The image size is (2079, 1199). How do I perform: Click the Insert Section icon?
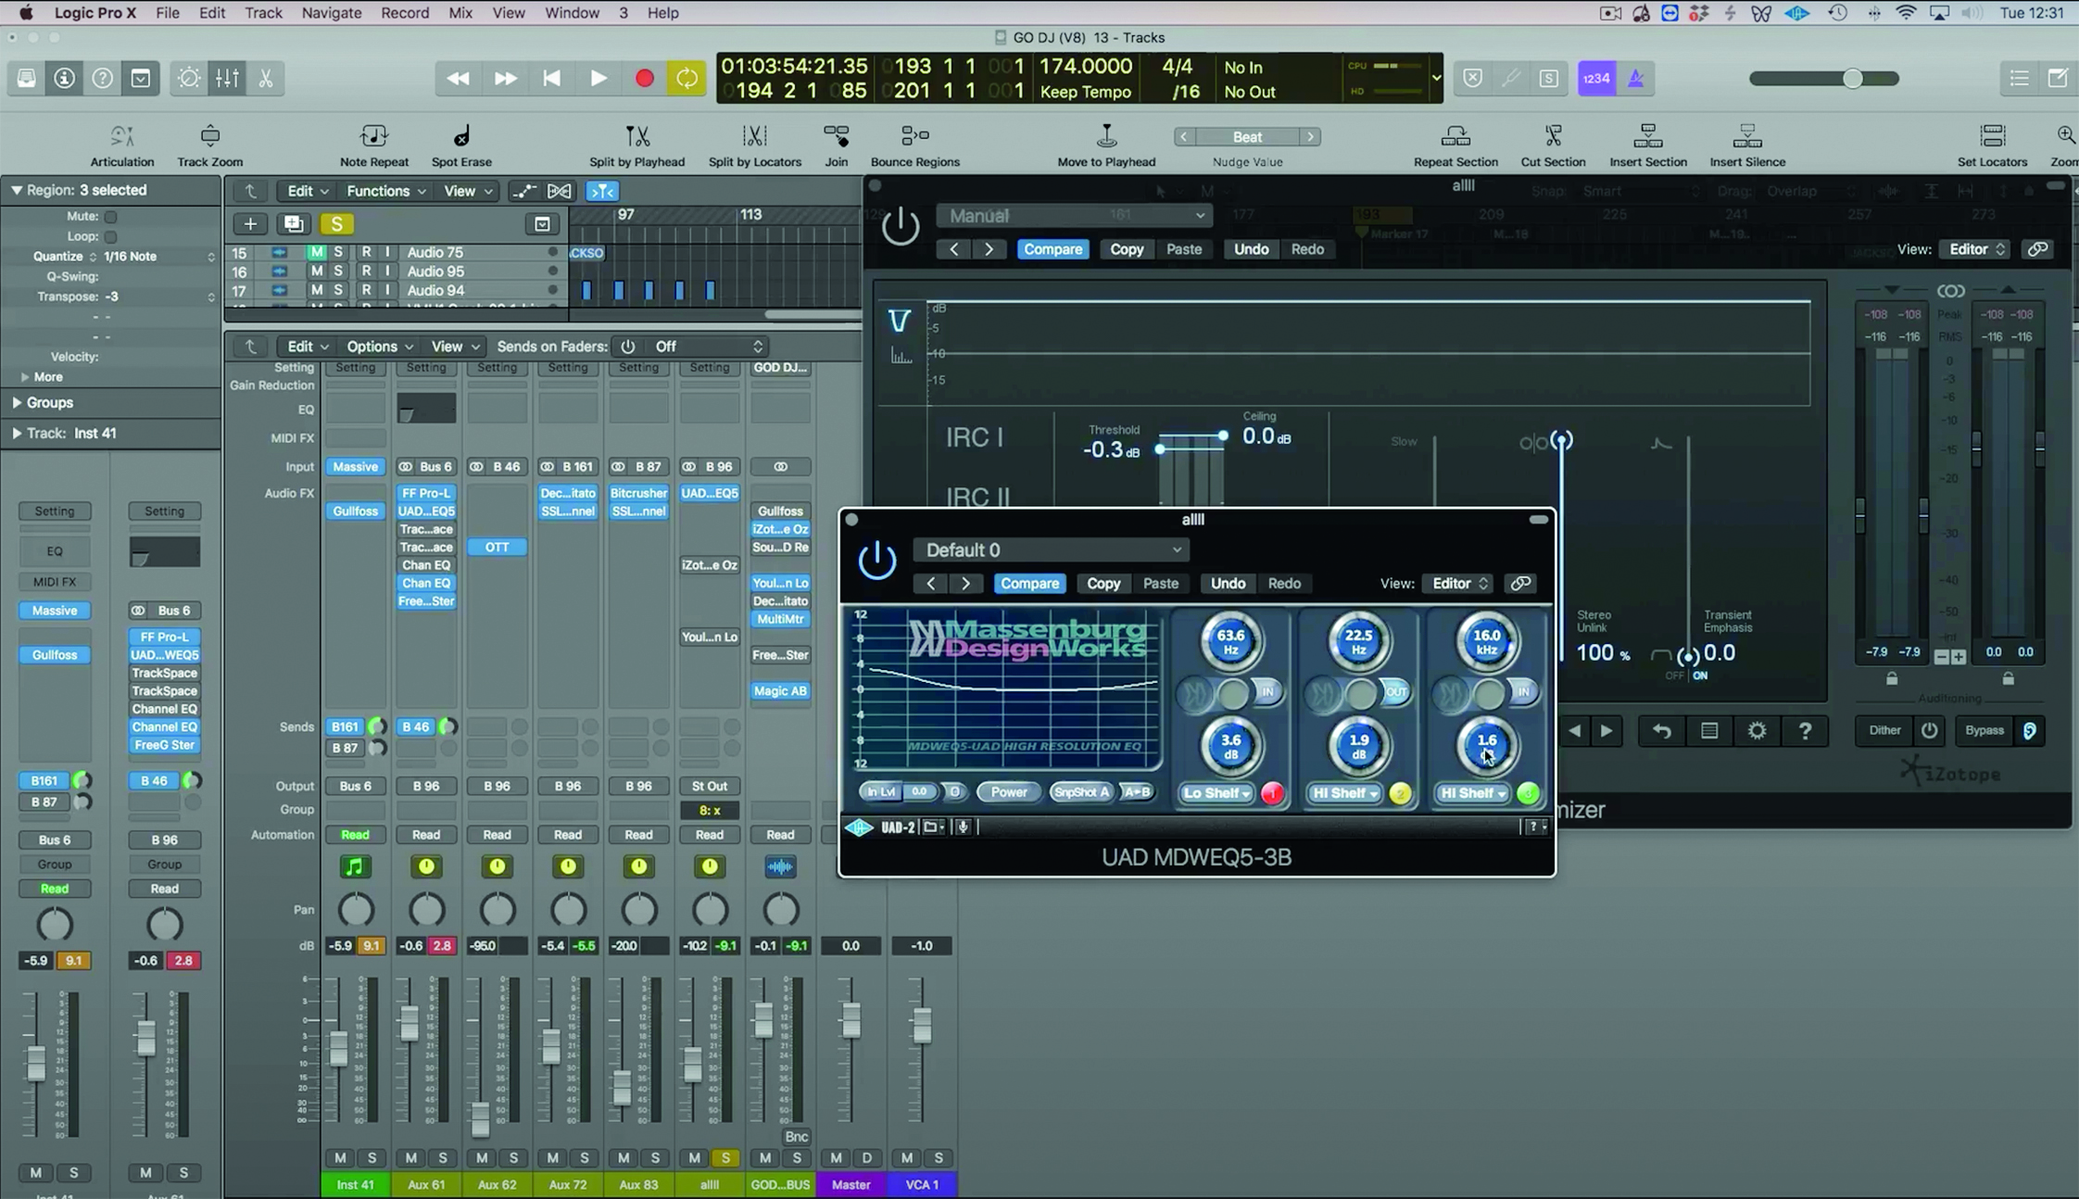tap(1648, 136)
